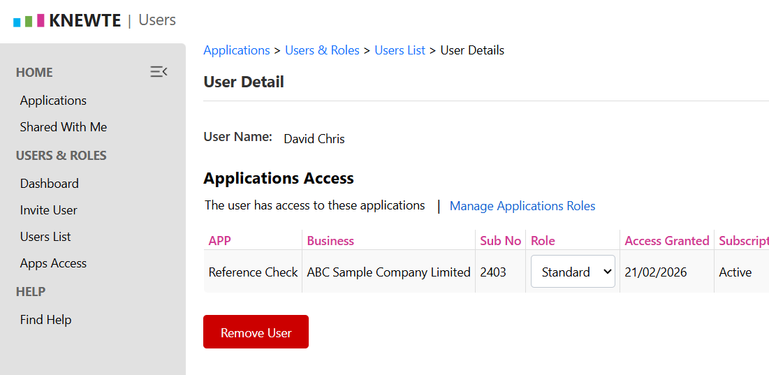Click the Users List breadcrumb link

pyautogui.click(x=400, y=50)
